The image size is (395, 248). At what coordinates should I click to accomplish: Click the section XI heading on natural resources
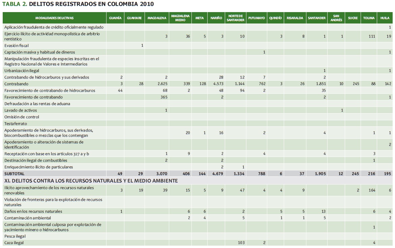point(91,181)
